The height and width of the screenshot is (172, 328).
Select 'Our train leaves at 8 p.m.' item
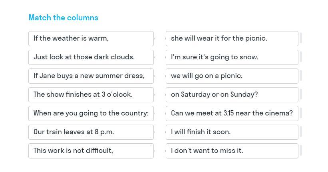pyautogui.click(x=91, y=132)
